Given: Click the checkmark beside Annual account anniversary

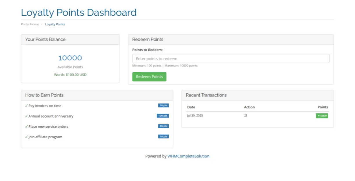Looking at the screenshot, I should 26,116.
